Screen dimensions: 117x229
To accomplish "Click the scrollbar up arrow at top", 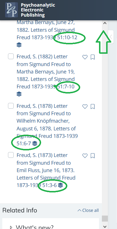I will pos(105,23).
